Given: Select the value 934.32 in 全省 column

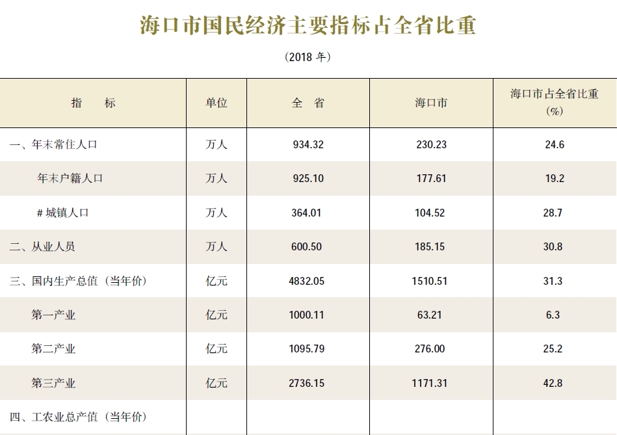Looking at the screenshot, I should [x=308, y=144].
